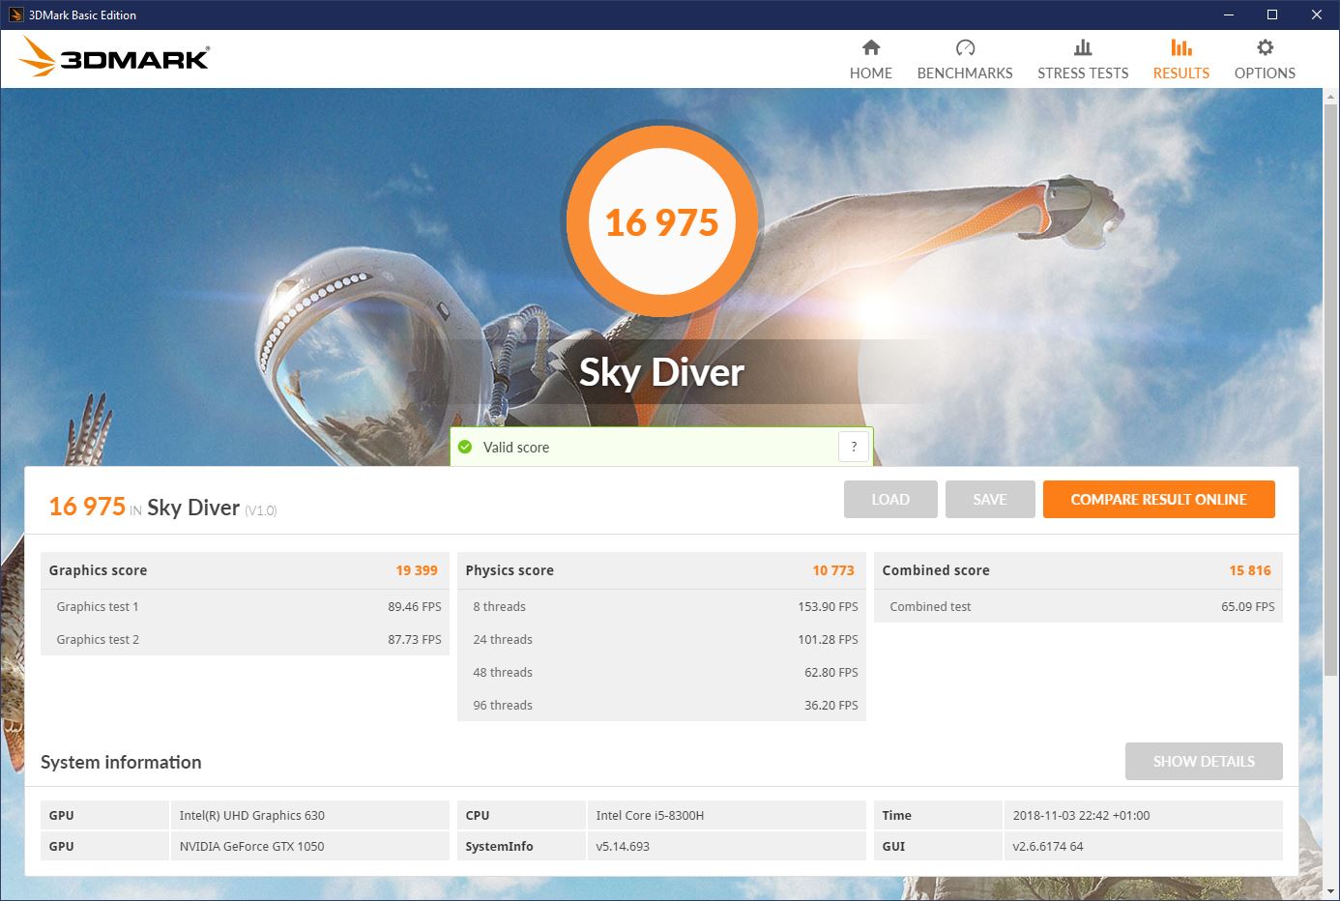Open Benchmarks via the gauge icon
This screenshot has height=901, width=1340.
point(965,47)
